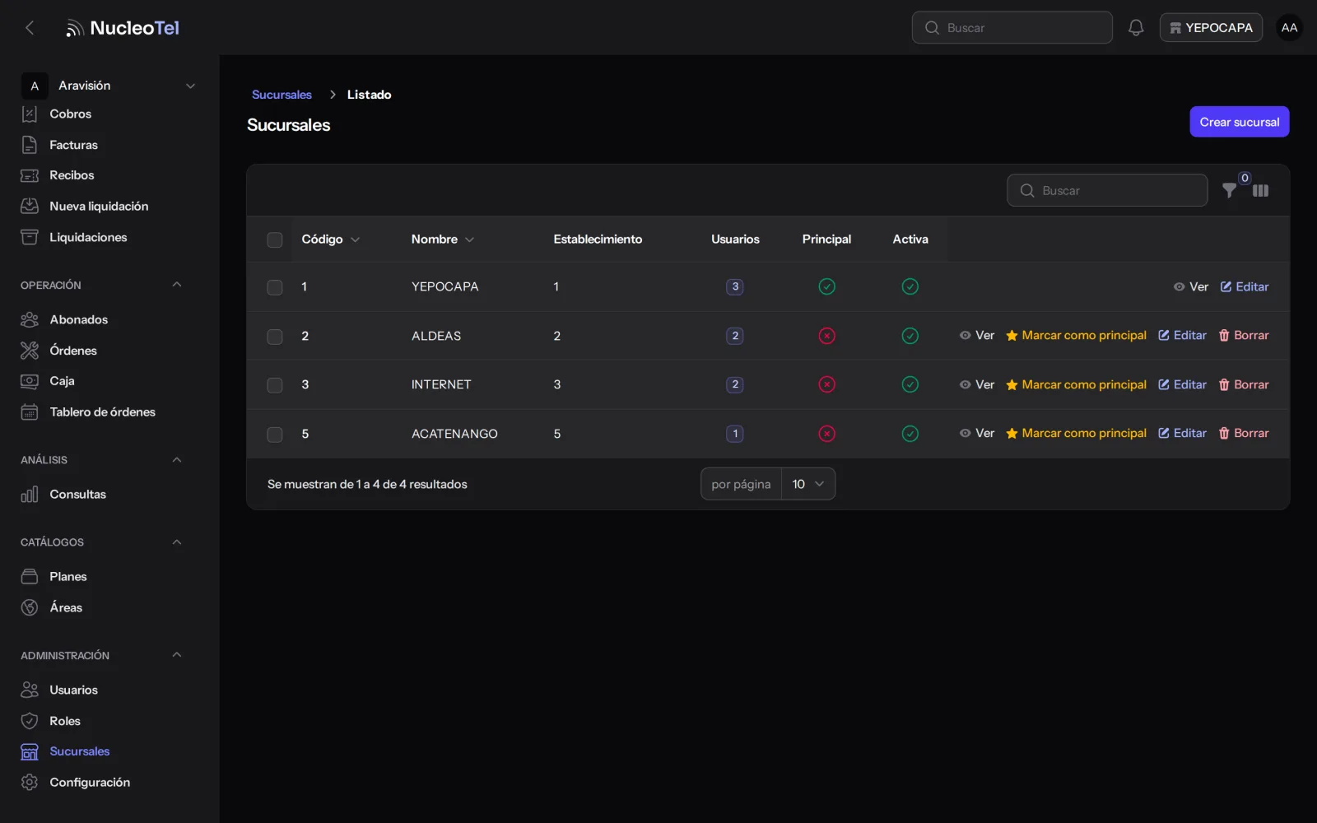Screen dimensions: 1317x823
Task: Click the Principal status icon for ALDEAS
Action: (x=827, y=336)
